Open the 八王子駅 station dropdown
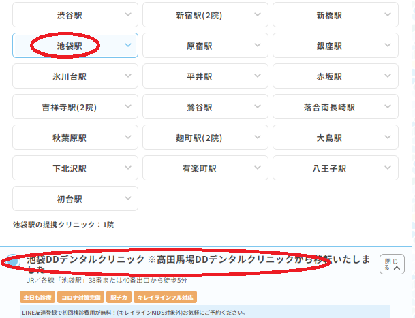415x318 pixels. pos(335,168)
